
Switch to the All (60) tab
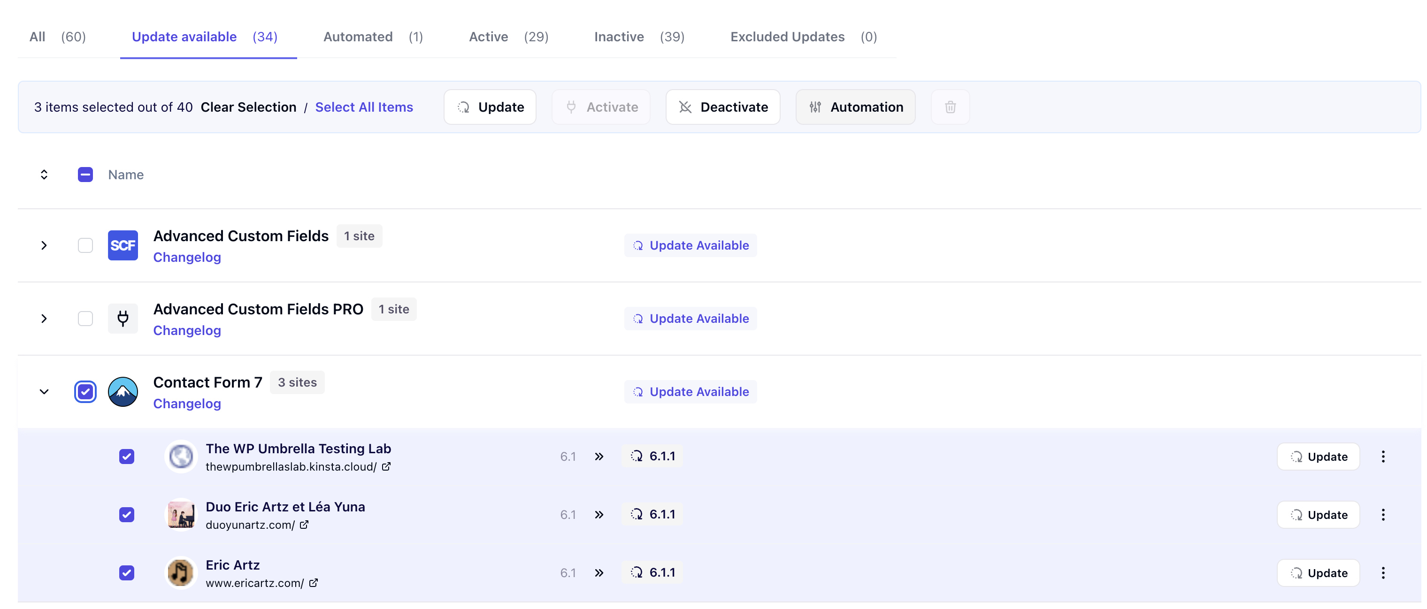[x=58, y=37]
